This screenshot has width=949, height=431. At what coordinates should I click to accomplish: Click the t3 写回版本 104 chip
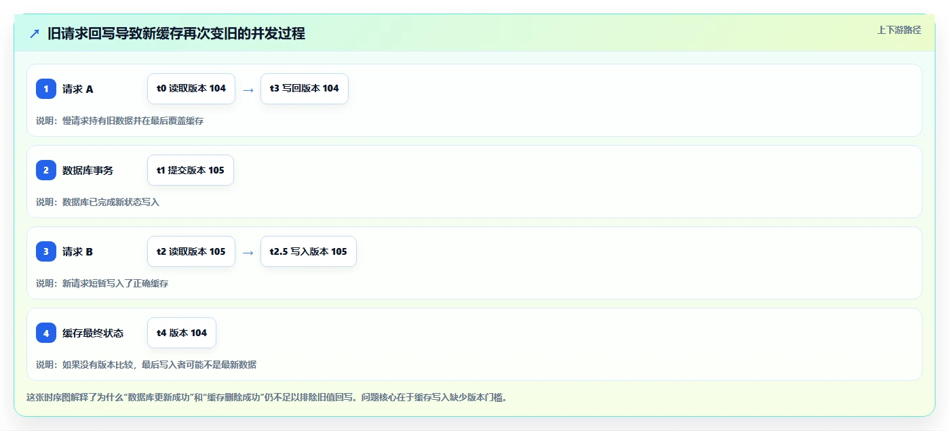tap(305, 89)
